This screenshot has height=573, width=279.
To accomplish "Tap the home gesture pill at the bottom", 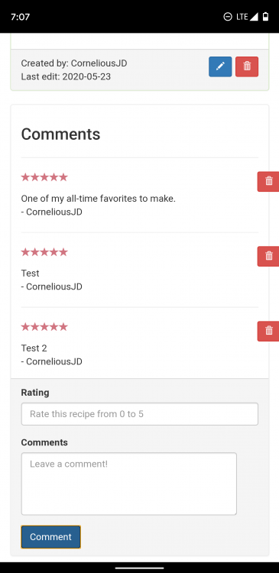I will (139, 568).
